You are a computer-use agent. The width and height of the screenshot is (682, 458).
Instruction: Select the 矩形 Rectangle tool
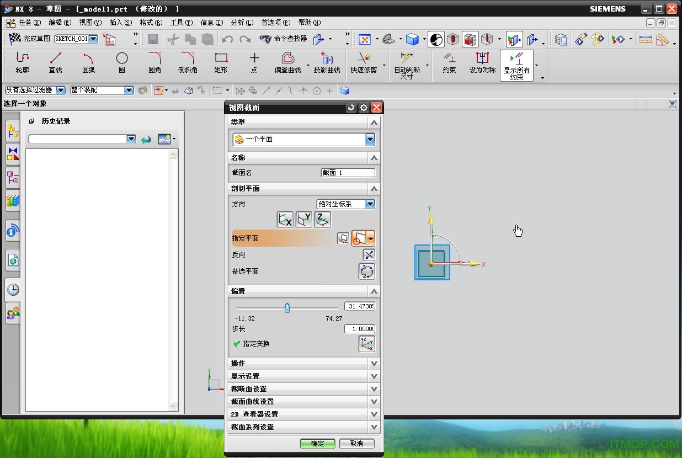(x=221, y=61)
